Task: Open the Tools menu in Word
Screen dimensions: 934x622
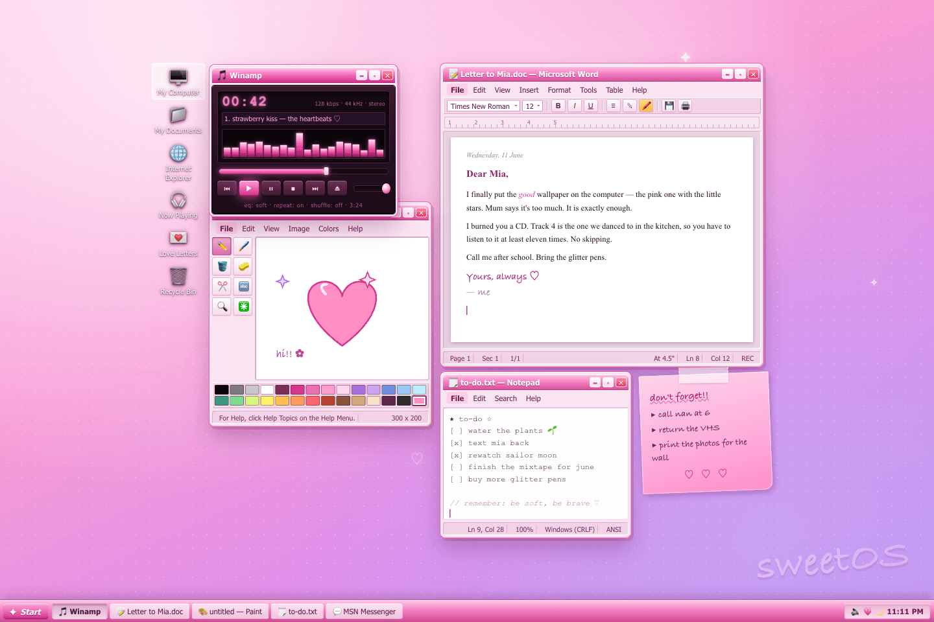Action: pyautogui.click(x=588, y=90)
